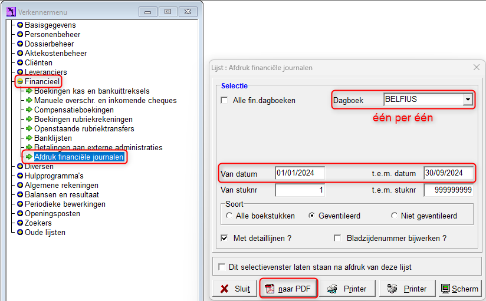Viewport: 486px width, 301px height.
Task: Check the Alle fin.dagboeken checkbox
Action: click(224, 100)
